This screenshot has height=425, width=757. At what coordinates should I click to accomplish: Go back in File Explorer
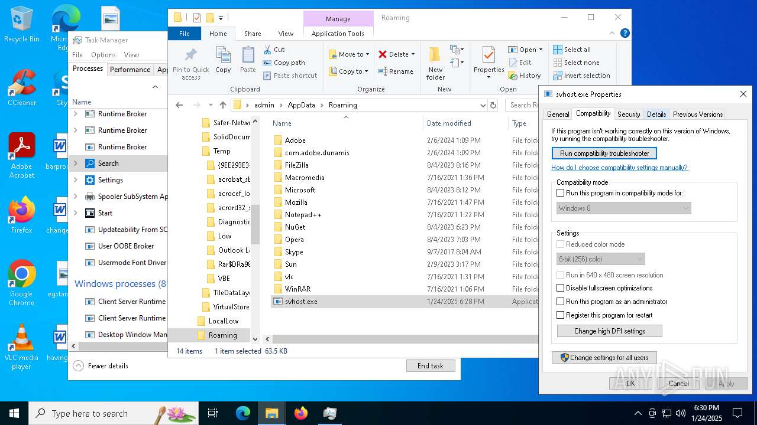179,105
